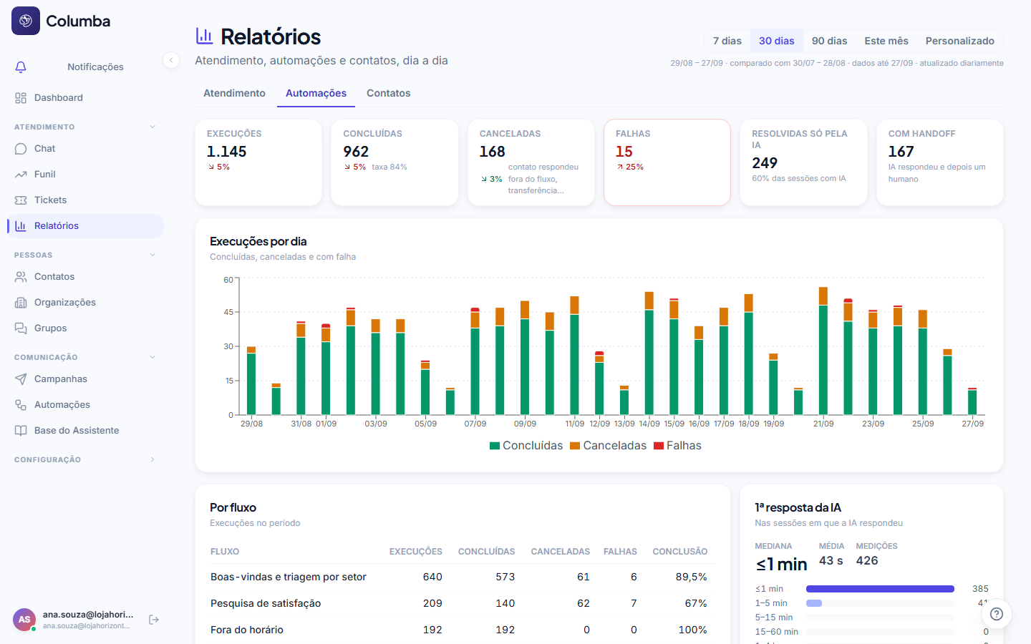Click the ana.souza@lojahori... account name
This screenshot has width=1031, height=644.
[x=88, y=614]
